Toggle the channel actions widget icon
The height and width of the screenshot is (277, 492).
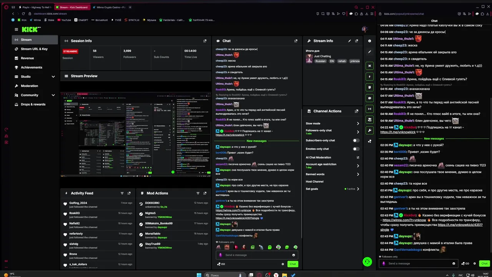370,120
